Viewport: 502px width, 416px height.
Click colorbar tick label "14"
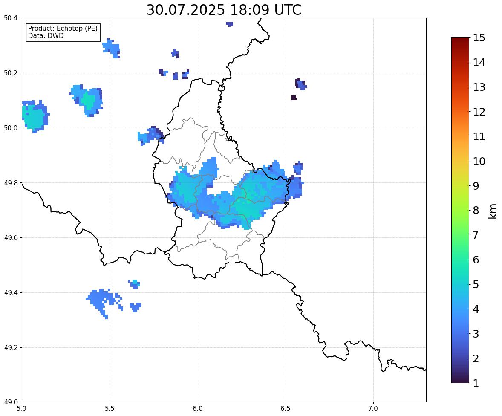479,63
